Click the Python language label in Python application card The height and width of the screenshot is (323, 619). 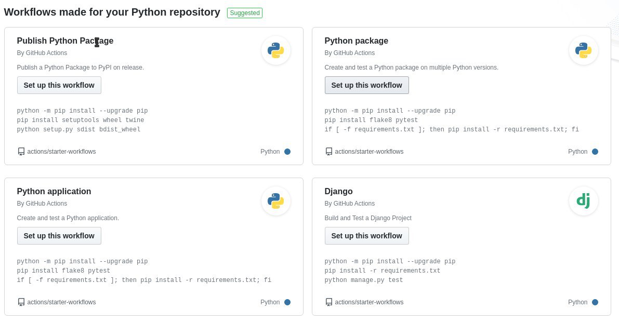coord(270,302)
